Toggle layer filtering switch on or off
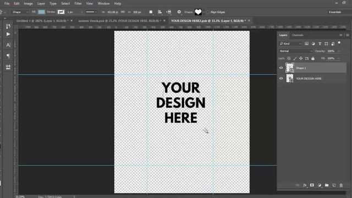This screenshot has width=352, height=198. [x=339, y=43]
